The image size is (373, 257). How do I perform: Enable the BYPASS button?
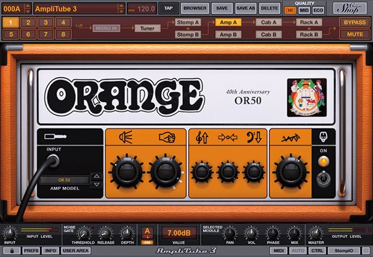[355, 22]
